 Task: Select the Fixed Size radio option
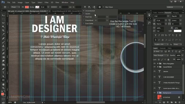tap(84, 17)
